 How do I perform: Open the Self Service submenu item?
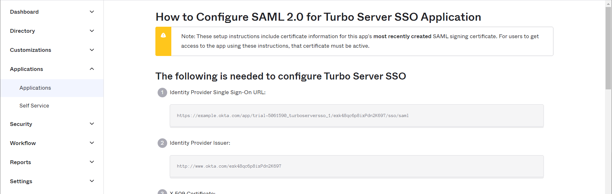(34, 106)
